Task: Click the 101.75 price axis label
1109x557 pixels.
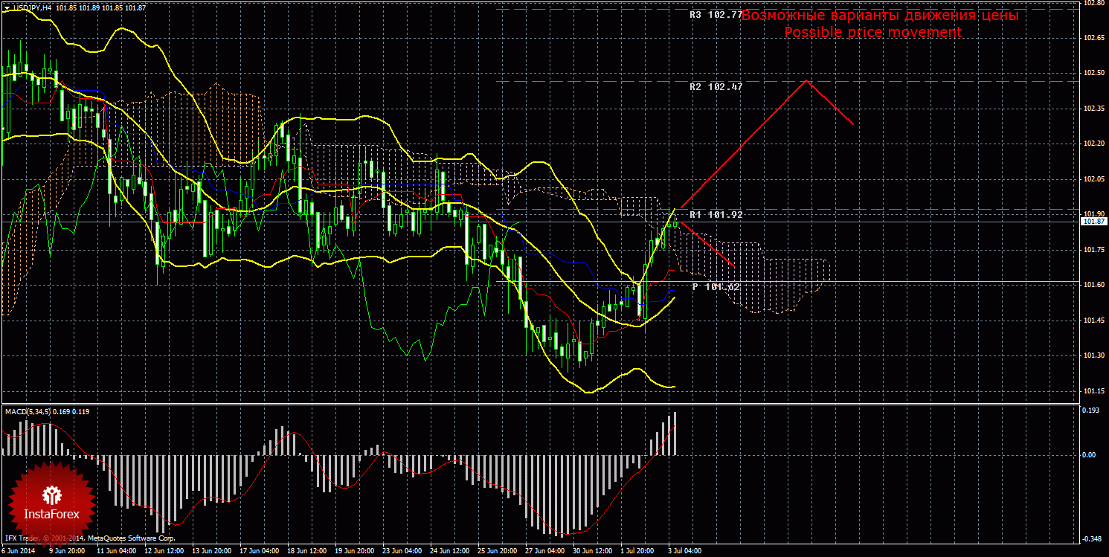Action: (x=1093, y=250)
